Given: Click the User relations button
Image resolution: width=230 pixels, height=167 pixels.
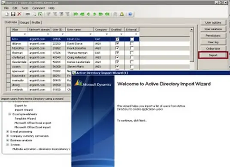Looking at the screenshot, I should [213, 29].
